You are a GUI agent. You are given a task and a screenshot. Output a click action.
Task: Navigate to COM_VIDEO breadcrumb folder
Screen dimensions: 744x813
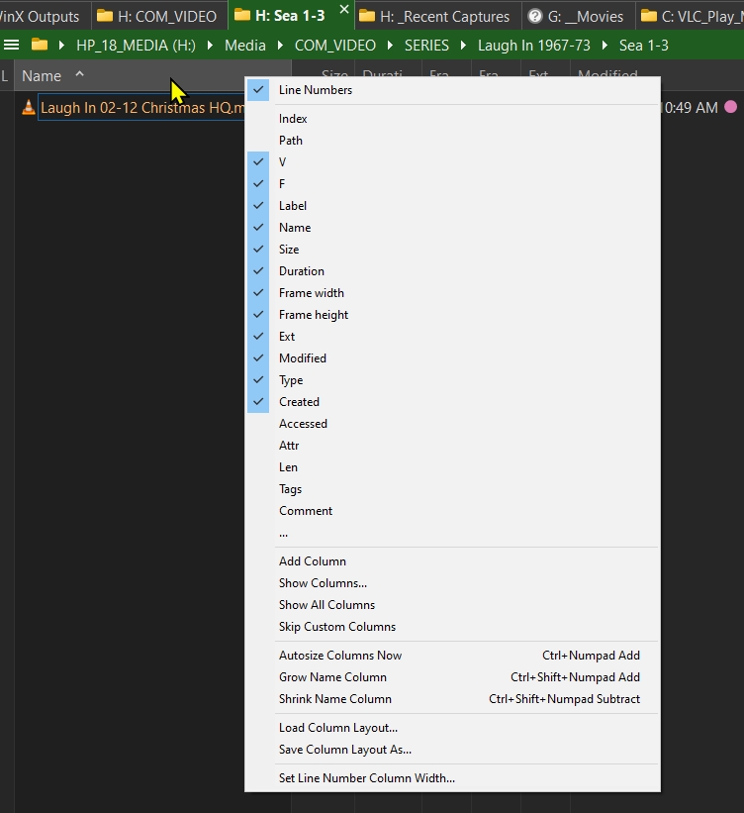(x=335, y=46)
